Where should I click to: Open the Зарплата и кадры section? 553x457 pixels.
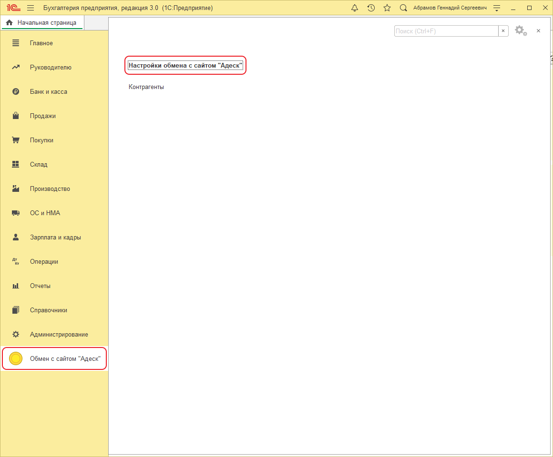(x=55, y=237)
